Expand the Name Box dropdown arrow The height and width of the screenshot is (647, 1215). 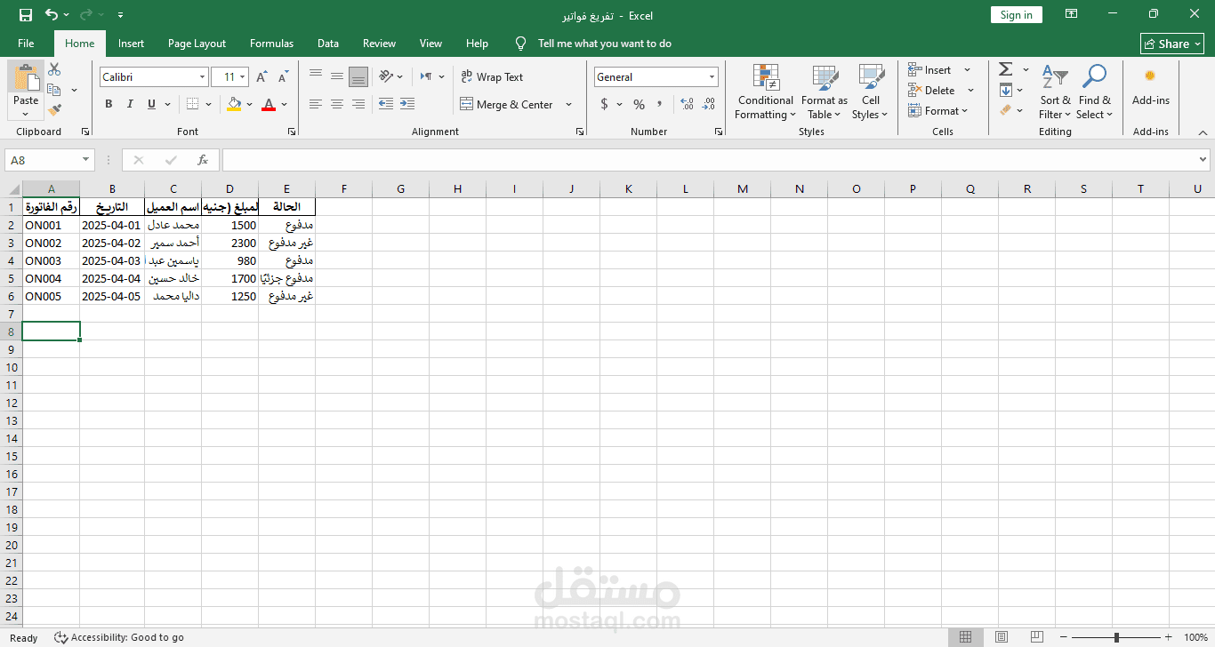[x=86, y=160]
